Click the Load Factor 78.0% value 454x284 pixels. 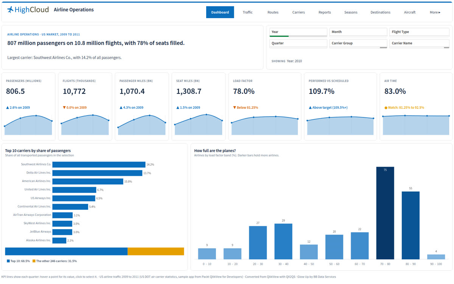tap(244, 91)
